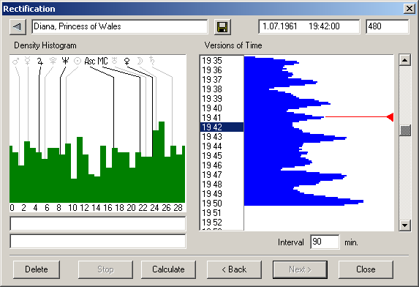The image size is (419, 287).
Task: Click the Asc label in histogram
Action: [89, 61]
